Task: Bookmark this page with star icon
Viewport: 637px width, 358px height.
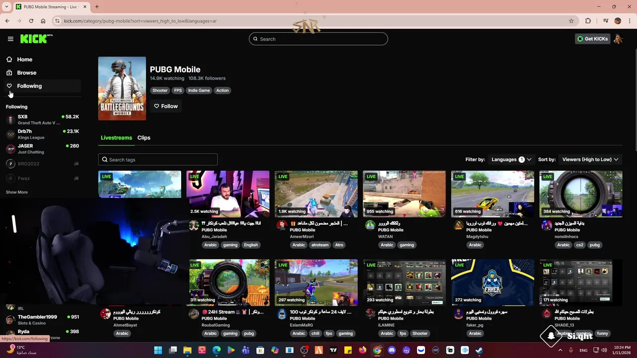Action: (x=571, y=21)
